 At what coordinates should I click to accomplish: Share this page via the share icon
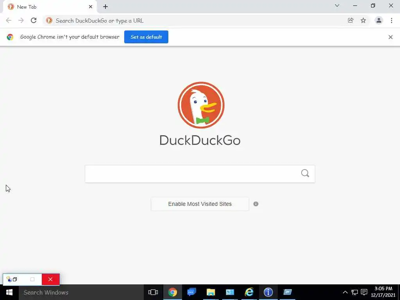tap(351, 20)
